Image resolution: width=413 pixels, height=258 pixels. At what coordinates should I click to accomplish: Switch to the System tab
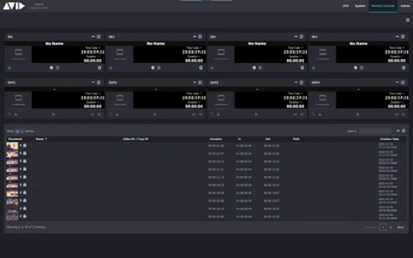tap(360, 6)
